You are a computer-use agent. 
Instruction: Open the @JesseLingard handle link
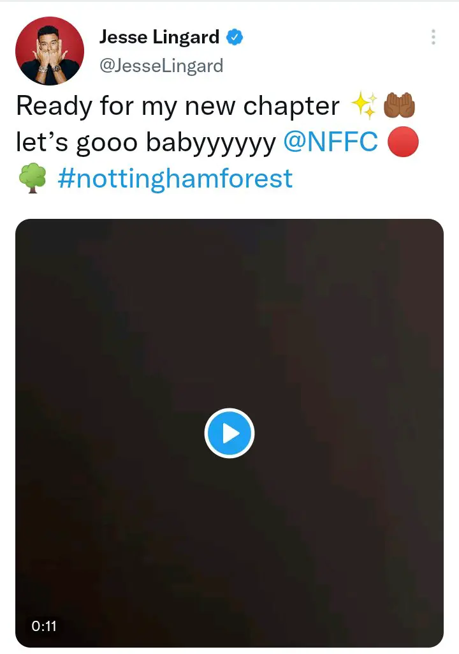(161, 65)
